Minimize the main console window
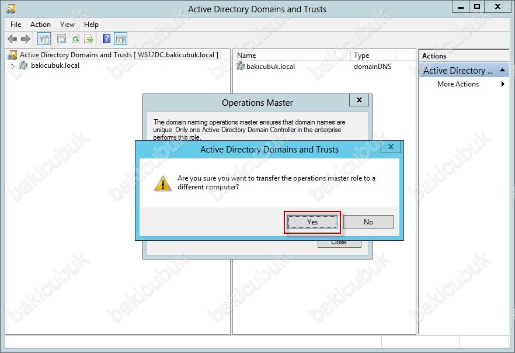Image resolution: width=515 pixels, height=353 pixels. pos(461,7)
